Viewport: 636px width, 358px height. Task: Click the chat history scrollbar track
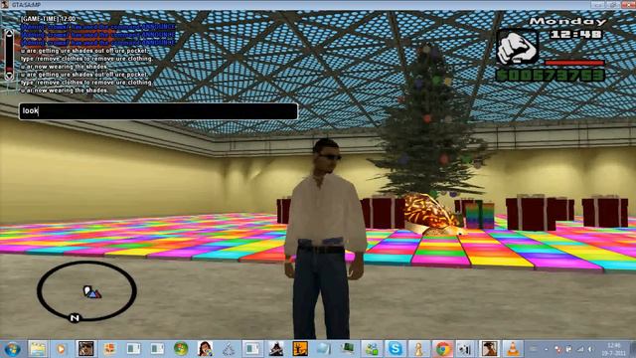[x=9, y=55]
